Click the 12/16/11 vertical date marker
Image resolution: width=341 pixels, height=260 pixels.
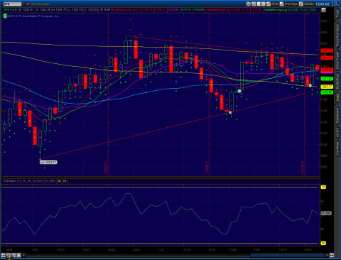point(303,168)
